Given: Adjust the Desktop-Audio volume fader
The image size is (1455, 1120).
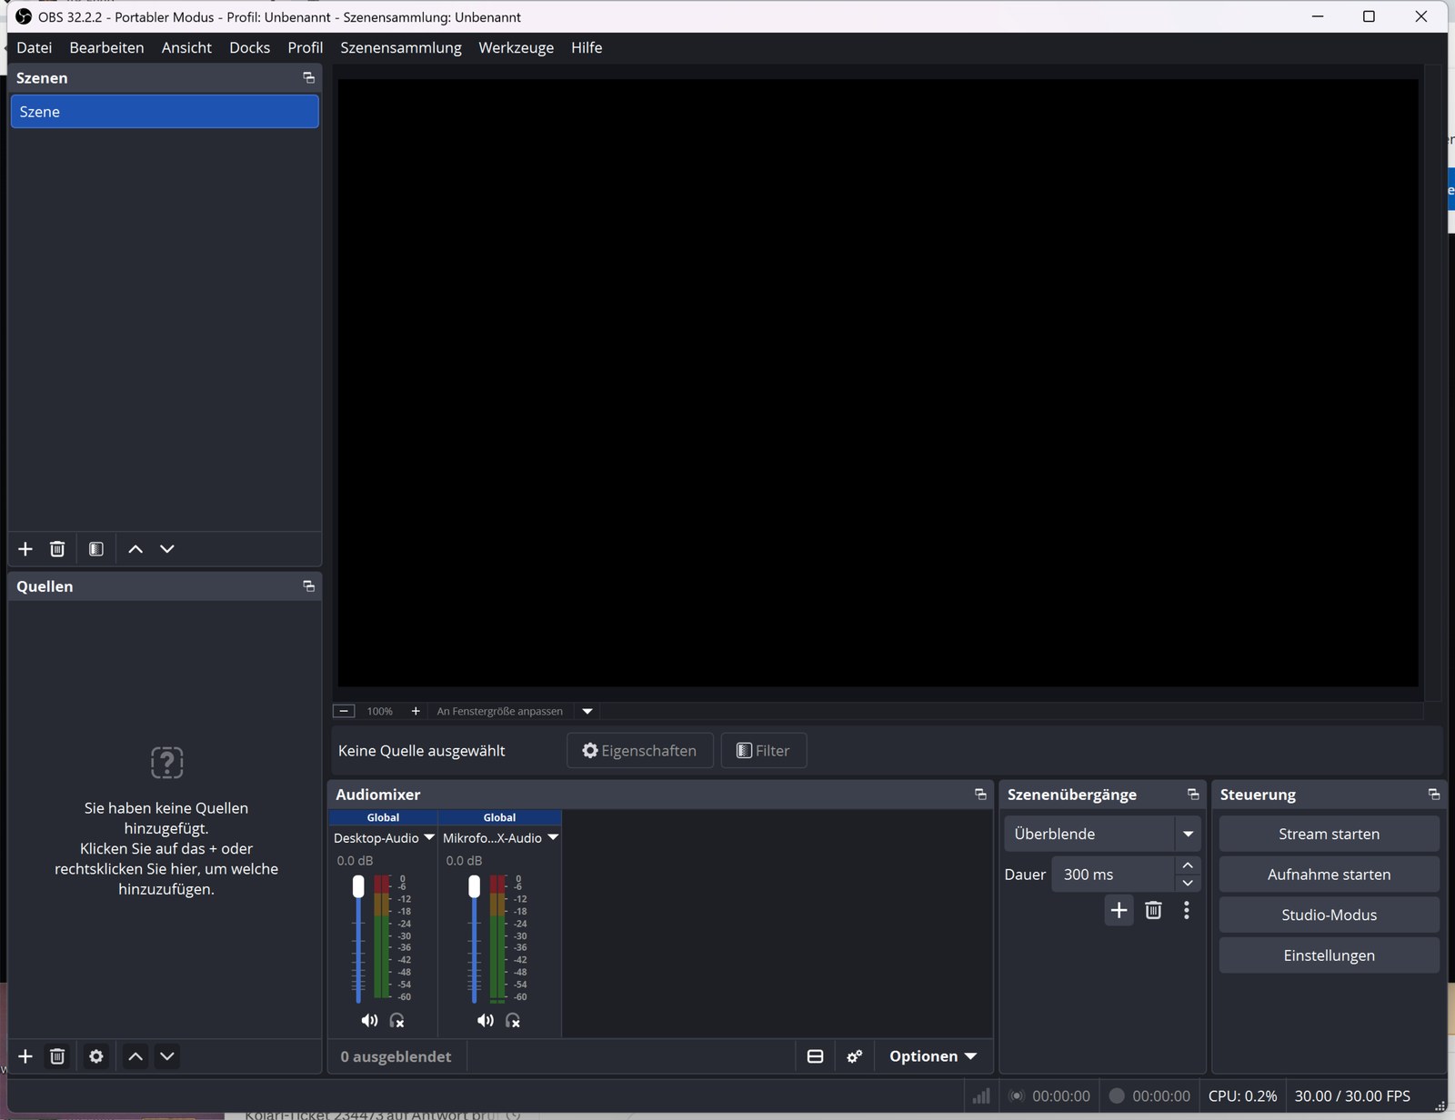Looking at the screenshot, I should [x=358, y=886].
